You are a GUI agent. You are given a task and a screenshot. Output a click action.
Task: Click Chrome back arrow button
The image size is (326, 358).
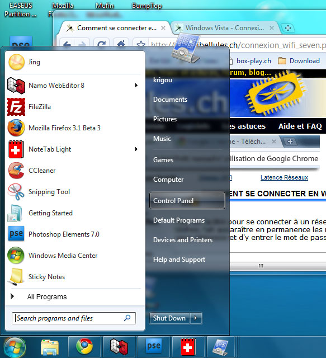[67, 44]
